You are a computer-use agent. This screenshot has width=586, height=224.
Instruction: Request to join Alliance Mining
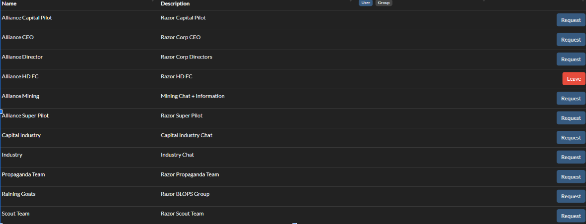(571, 99)
